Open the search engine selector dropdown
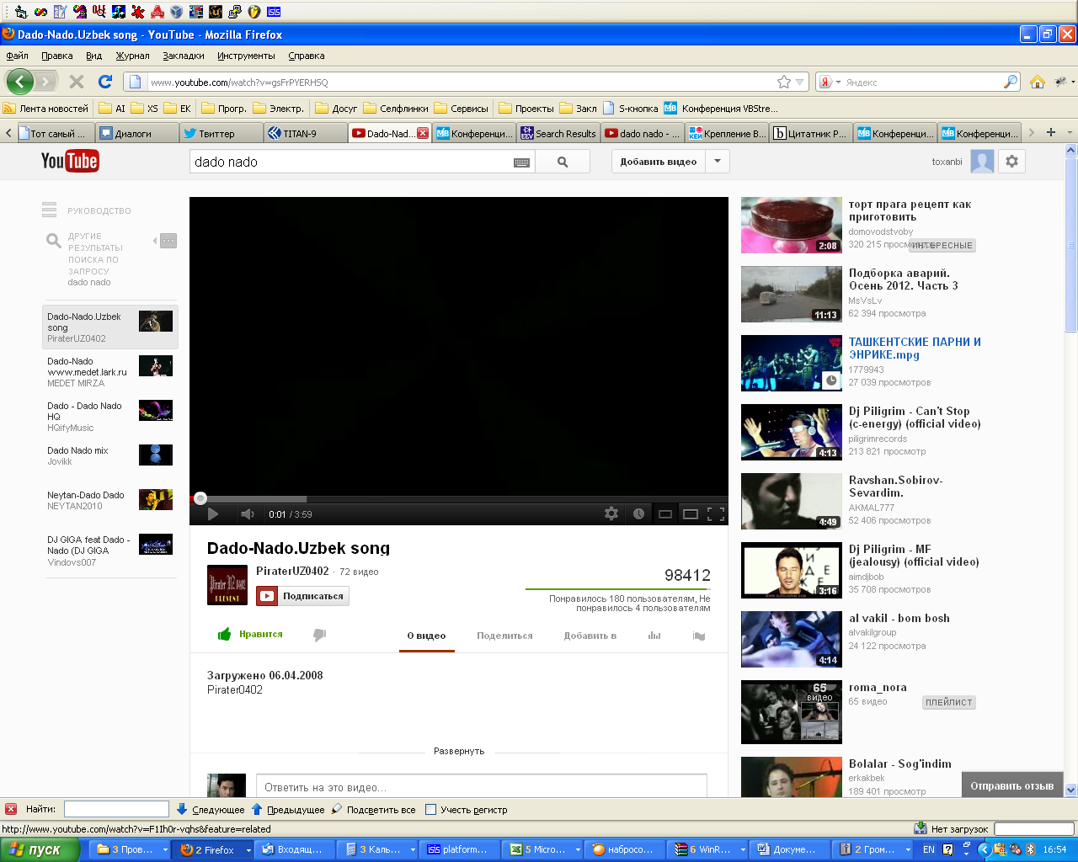1078x862 pixels. pos(830,82)
